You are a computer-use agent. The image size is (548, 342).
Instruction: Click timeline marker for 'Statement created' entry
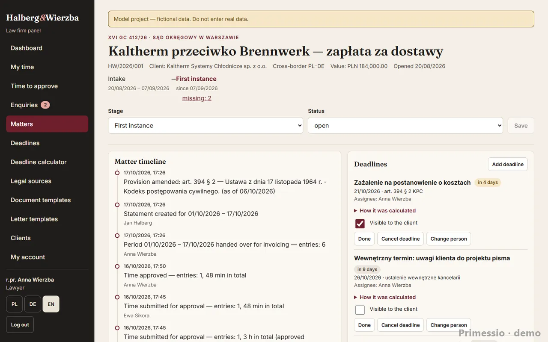(117, 205)
